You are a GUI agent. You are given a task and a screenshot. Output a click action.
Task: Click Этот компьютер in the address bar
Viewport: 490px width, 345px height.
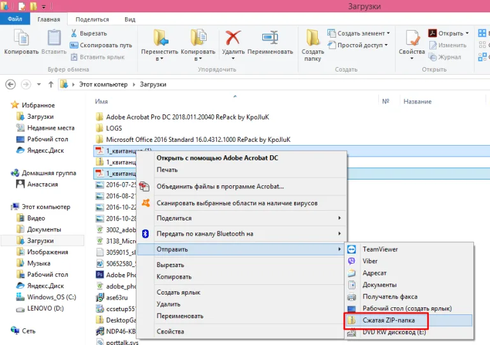[103, 84]
